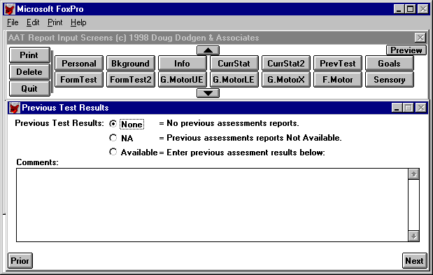
Task: Go to the Next screen
Action: [414, 260]
